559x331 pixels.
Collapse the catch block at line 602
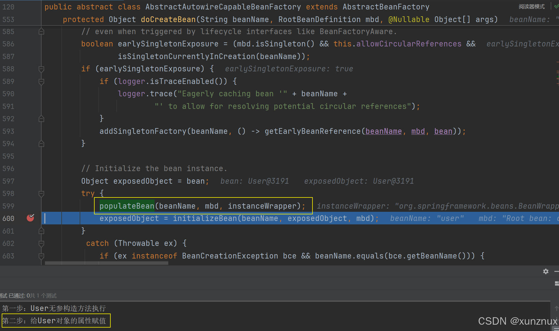[x=41, y=243]
